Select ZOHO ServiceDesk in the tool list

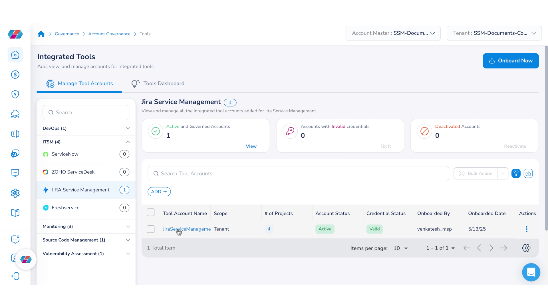[x=86, y=172]
